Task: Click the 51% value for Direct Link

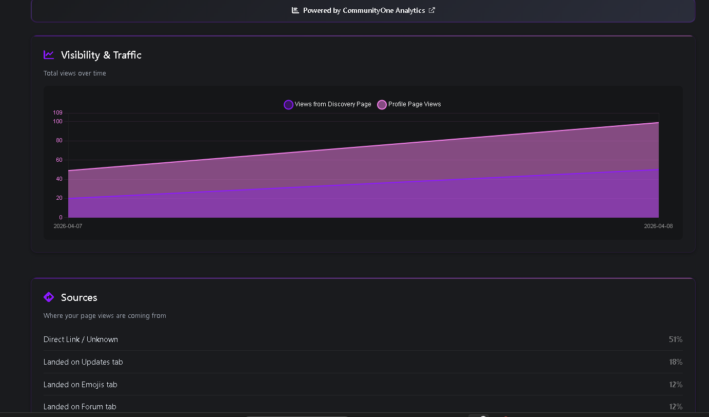Action: (x=675, y=339)
